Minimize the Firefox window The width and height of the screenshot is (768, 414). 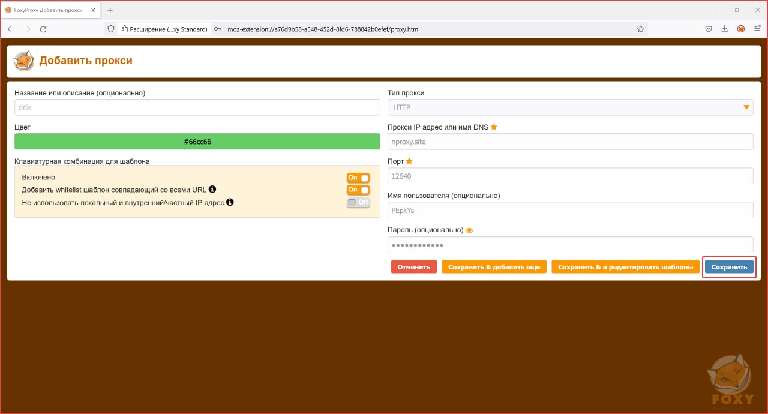coord(717,10)
